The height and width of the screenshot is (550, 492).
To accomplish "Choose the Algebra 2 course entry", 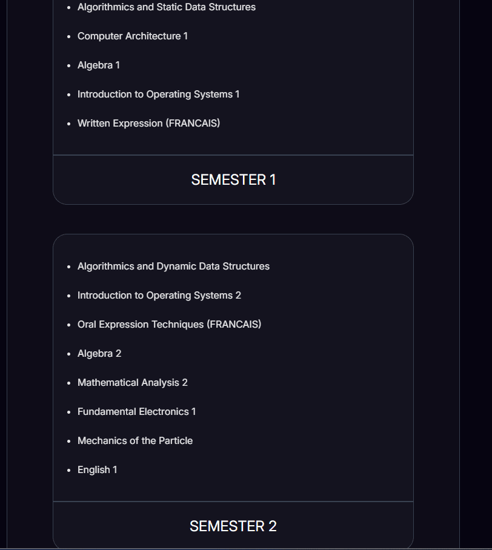I will pos(99,354).
